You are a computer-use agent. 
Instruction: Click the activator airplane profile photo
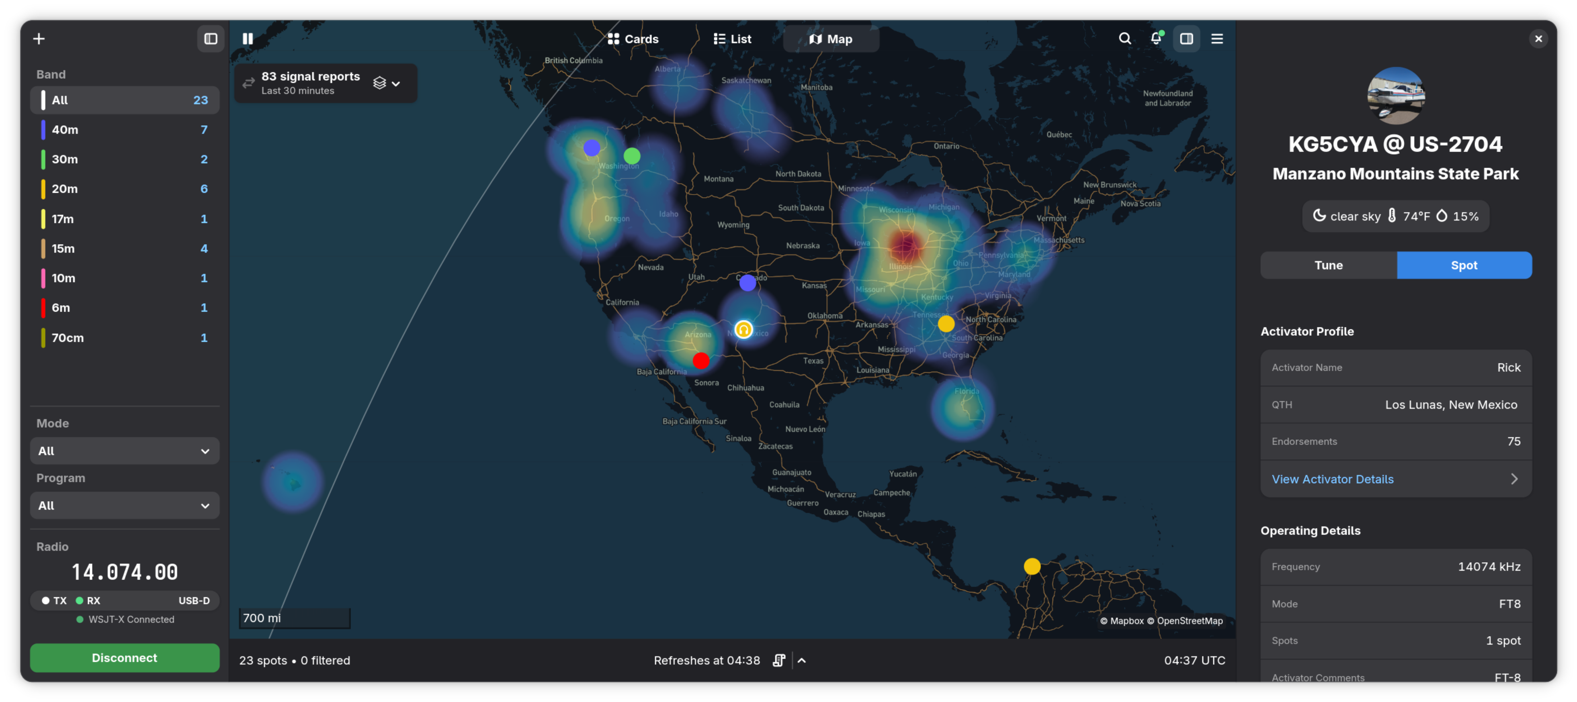1396,96
